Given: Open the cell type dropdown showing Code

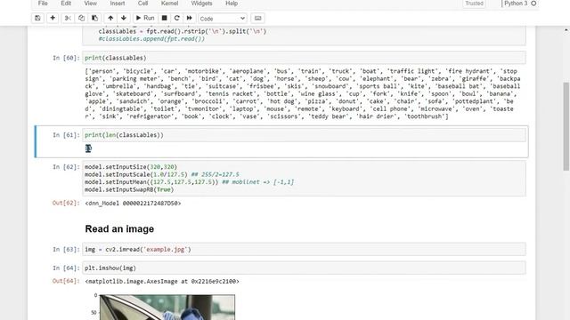Looking at the screenshot, I should pyautogui.click(x=223, y=19).
